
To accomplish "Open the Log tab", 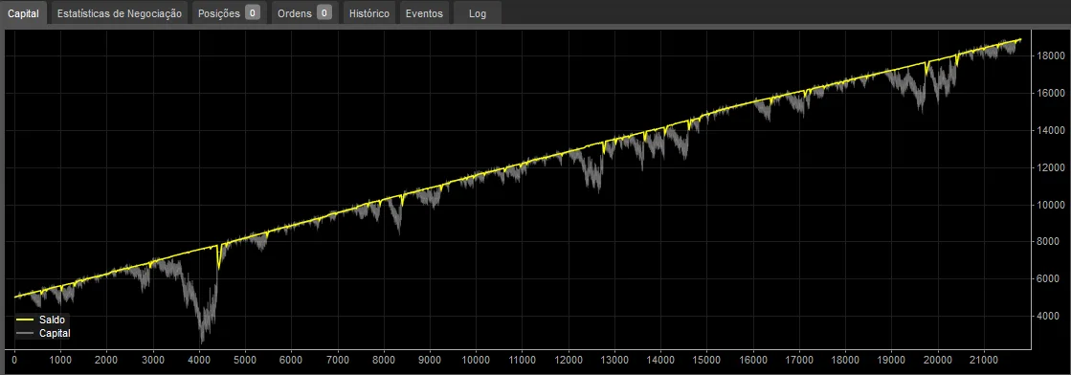I will 478,13.
